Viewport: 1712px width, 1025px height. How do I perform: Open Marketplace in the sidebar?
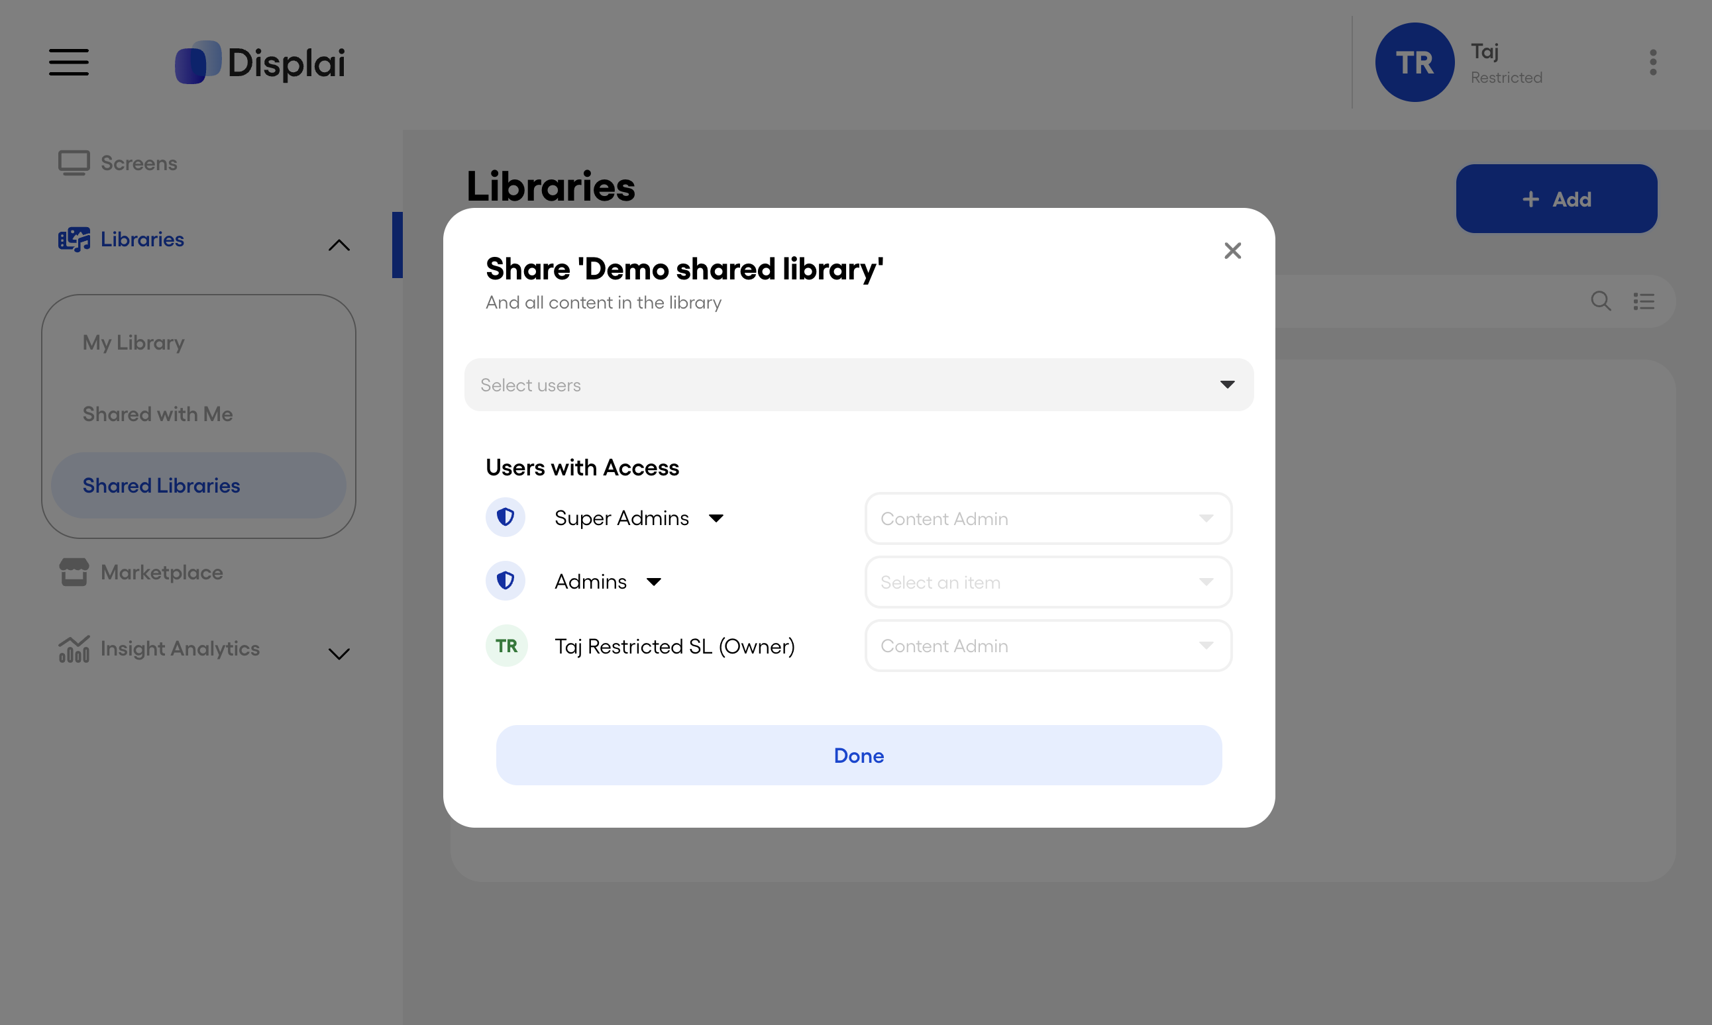pos(162,572)
